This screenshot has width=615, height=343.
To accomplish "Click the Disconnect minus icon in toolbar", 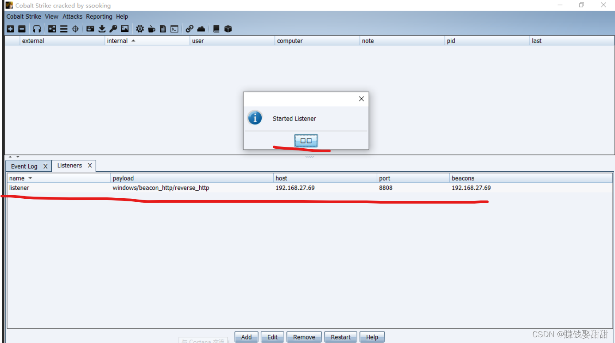I will click(22, 29).
